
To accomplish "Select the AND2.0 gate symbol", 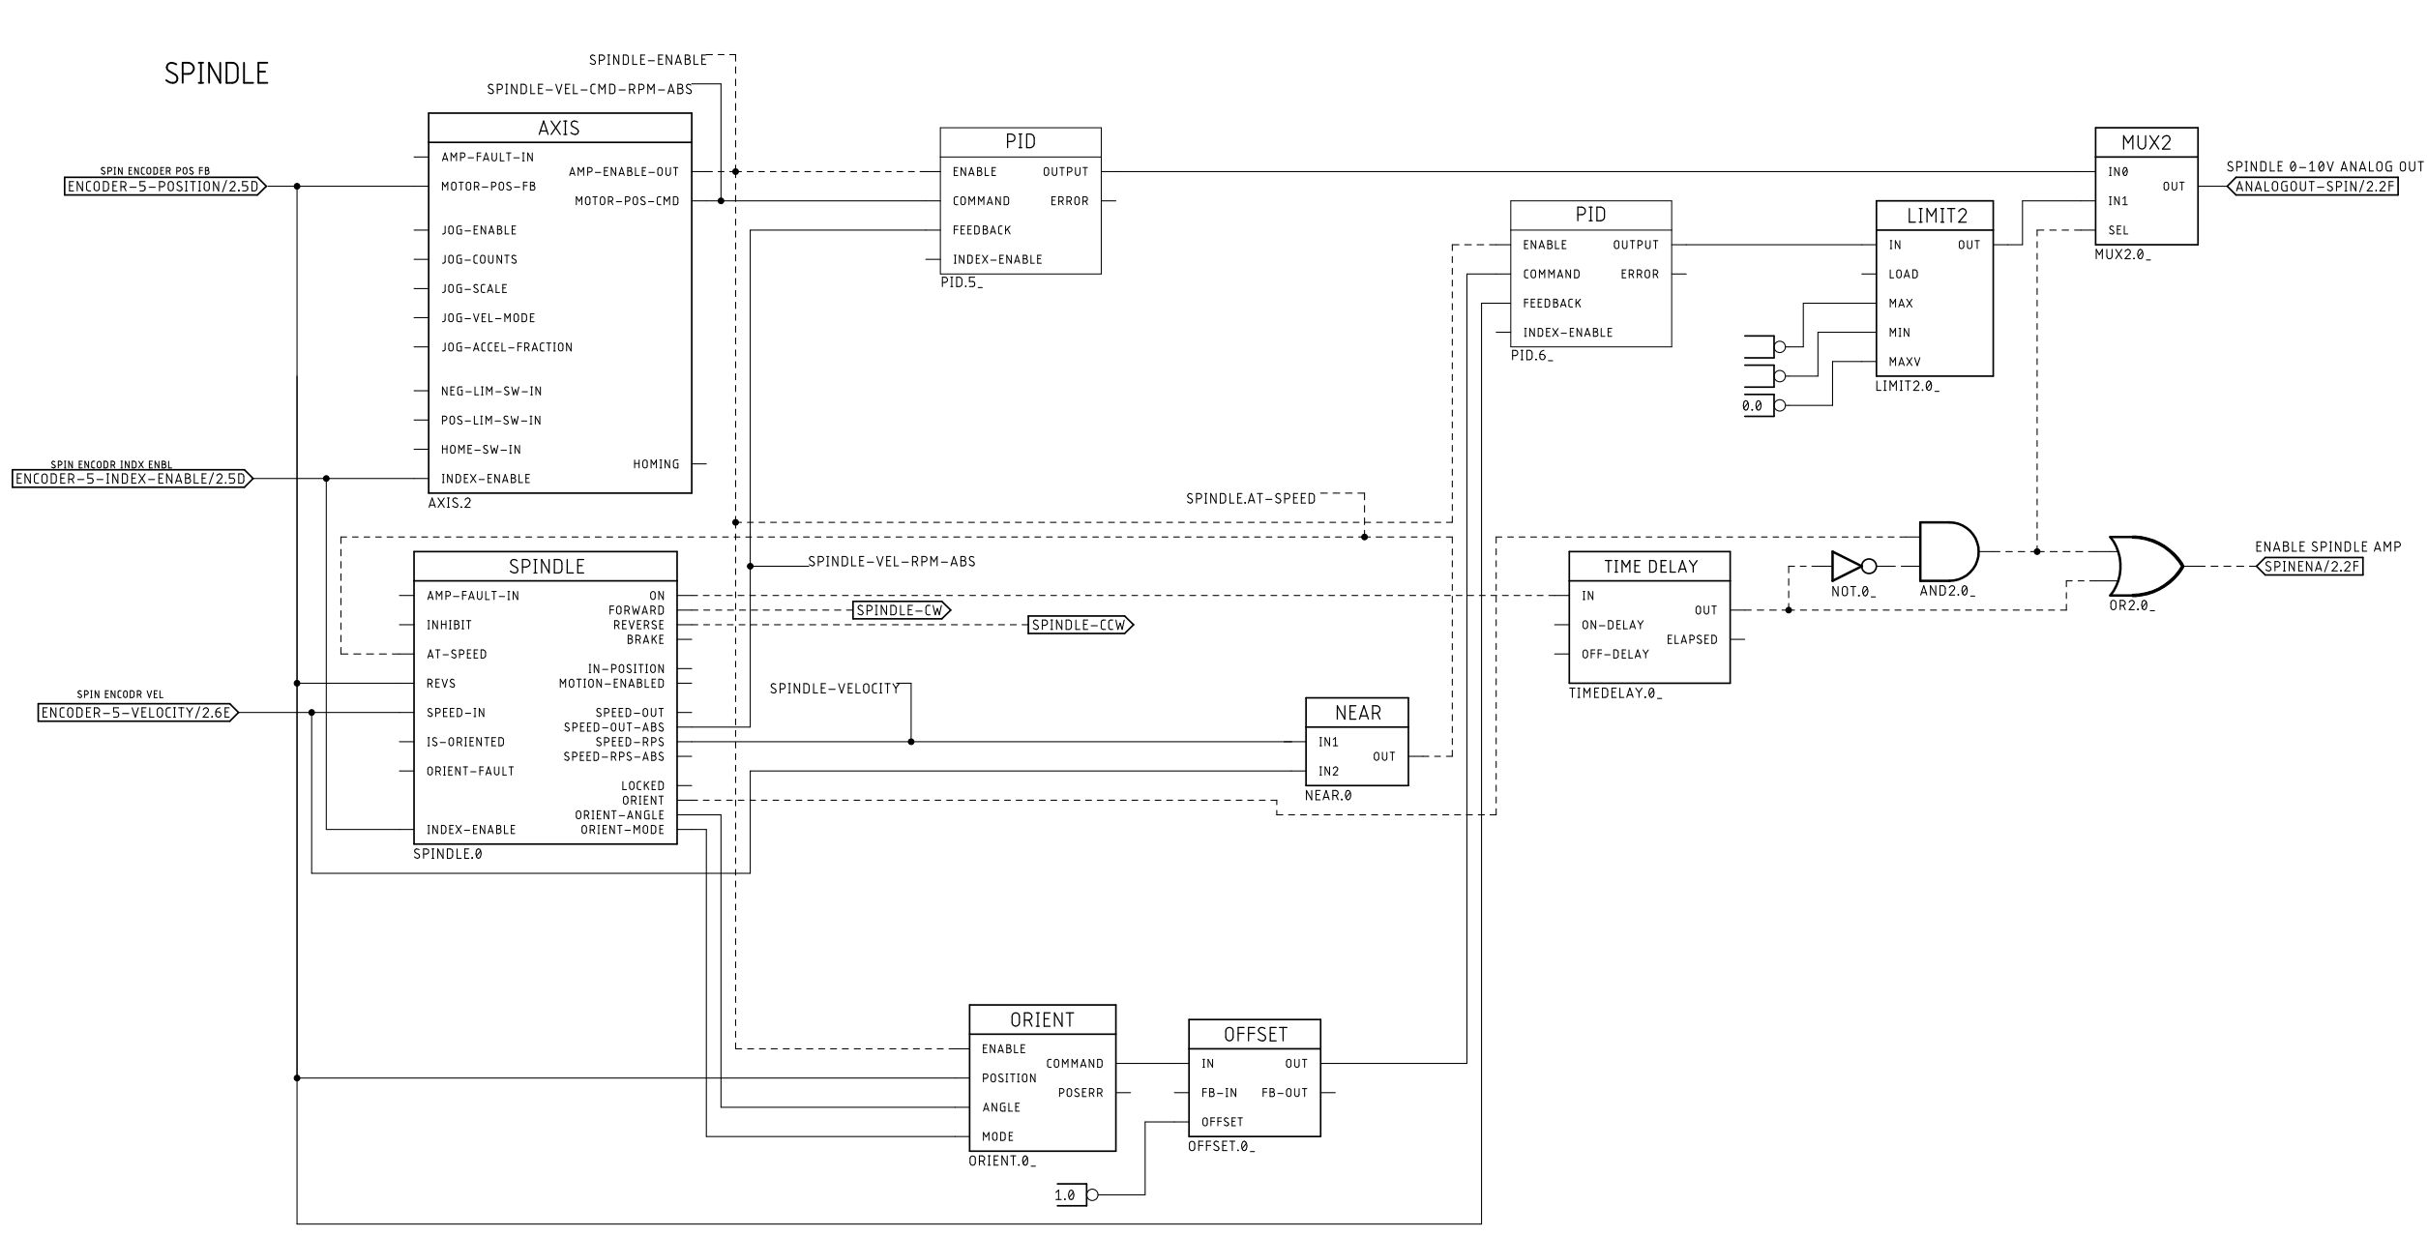I will [x=1948, y=552].
